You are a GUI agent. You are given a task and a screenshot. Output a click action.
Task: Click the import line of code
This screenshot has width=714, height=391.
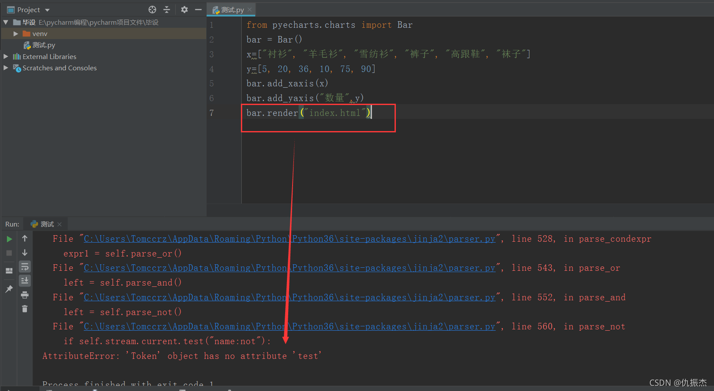(329, 25)
